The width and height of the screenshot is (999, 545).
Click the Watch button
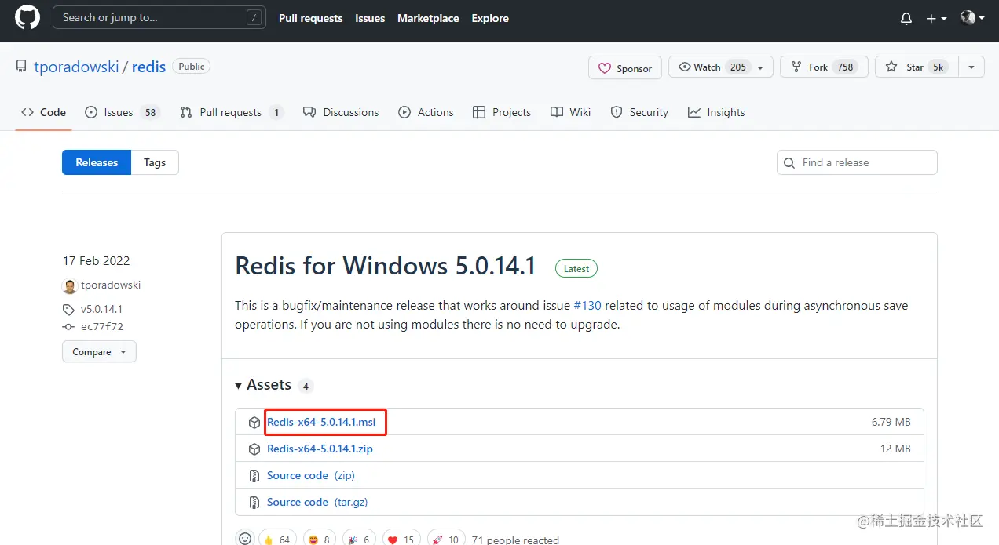[713, 67]
